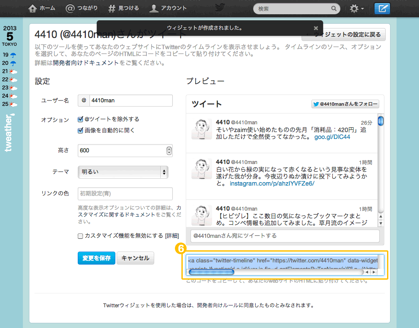Compose a new tweet with the blue button
This screenshot has height=328, width=419.
(x=382, y=9)
